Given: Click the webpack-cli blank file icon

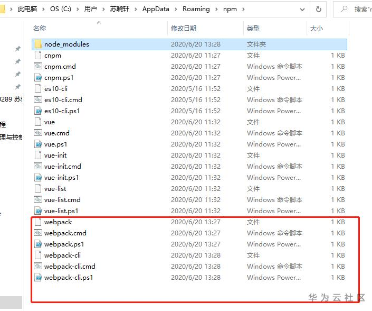Looking at the screenshot, I should coord(38,255).
